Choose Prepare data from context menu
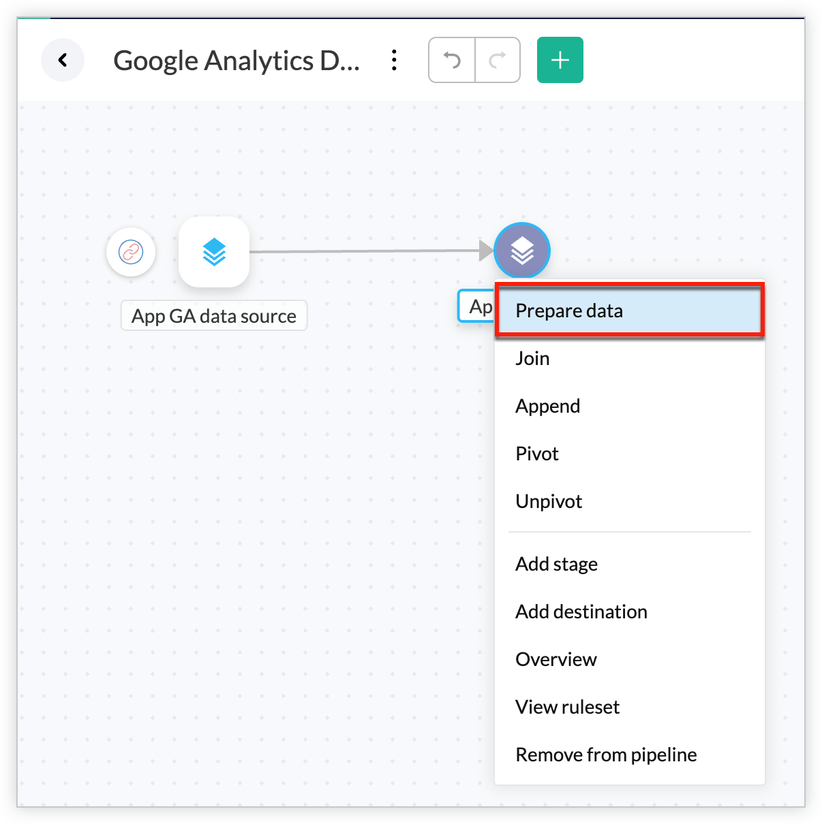The image size is (822, 824). [569, 311]
